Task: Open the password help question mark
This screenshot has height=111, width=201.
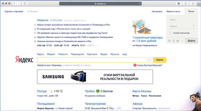Action: tap(193, 26)
